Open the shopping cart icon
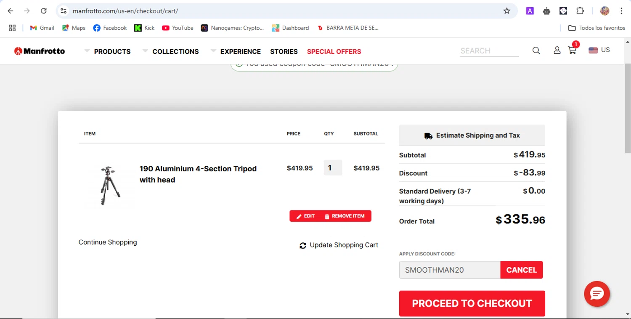 coord(572,50)
